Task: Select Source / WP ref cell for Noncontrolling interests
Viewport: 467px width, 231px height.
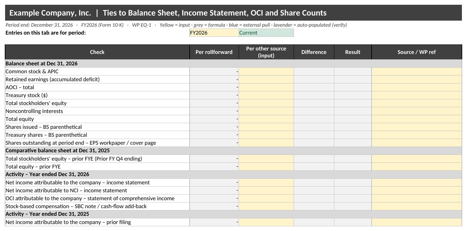Action: point(417,111)
